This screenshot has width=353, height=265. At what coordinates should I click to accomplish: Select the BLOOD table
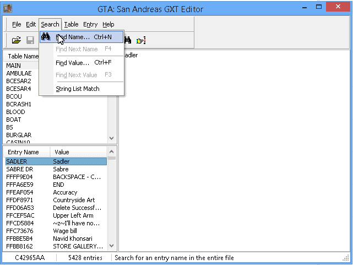[x=15, y=112]
